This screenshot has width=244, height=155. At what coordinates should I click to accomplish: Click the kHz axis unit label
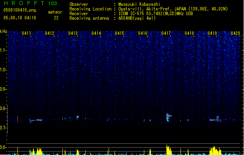3,31
